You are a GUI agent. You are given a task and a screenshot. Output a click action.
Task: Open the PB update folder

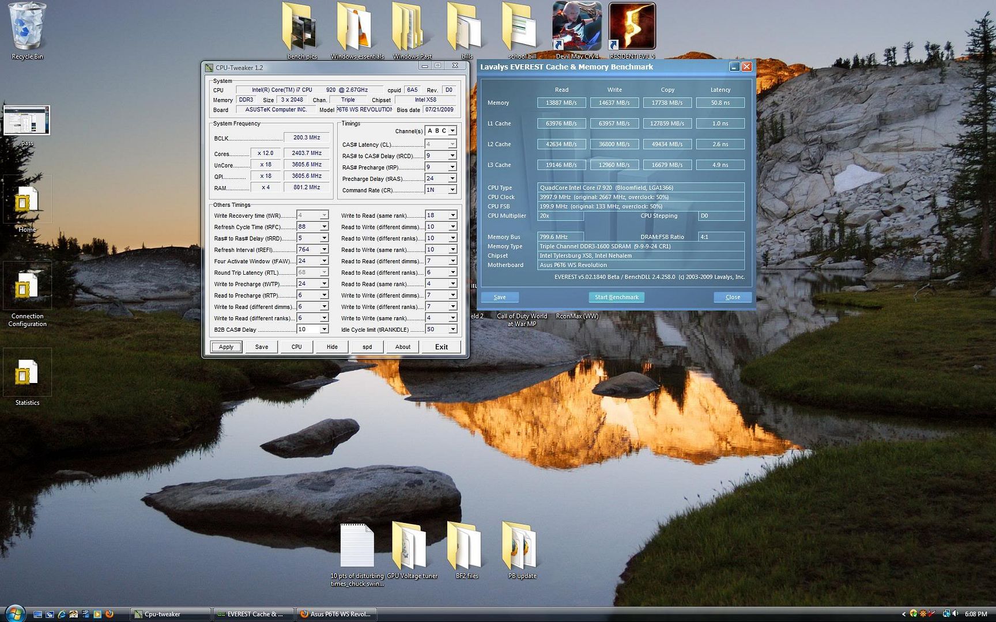pos(522,550)
